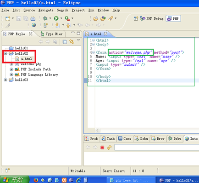This screenshot has height=183, width=199.
Task: Click the Open Perspective icon
Action: (136, 18)
